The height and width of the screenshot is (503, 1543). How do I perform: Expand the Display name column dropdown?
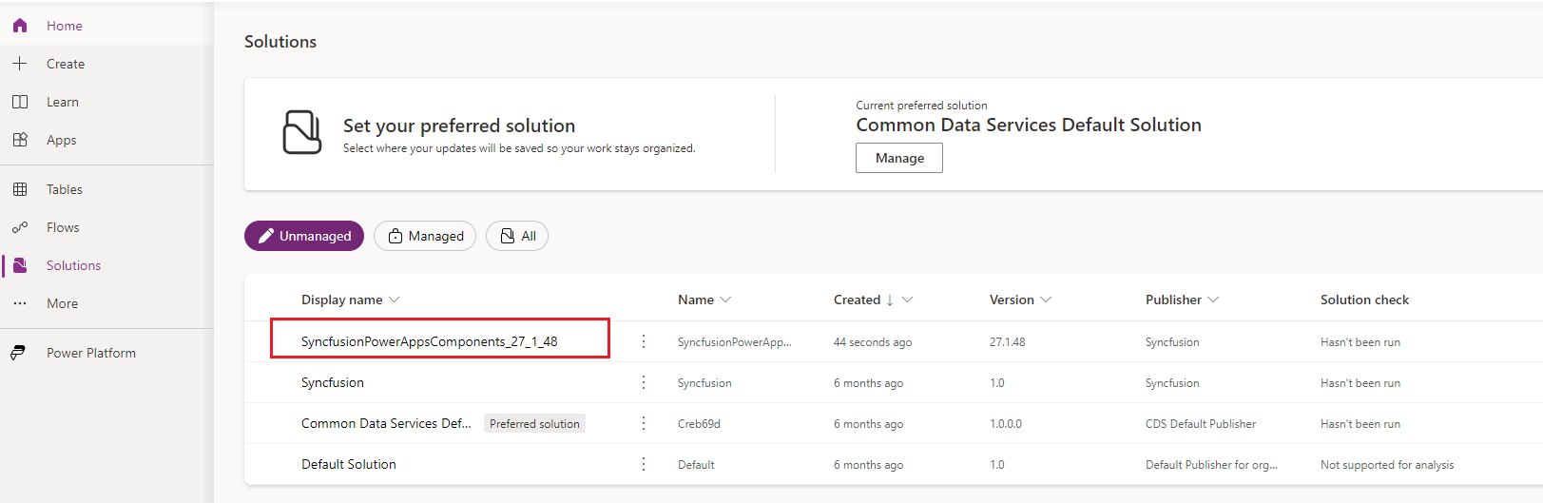pyautogui.click(x=395, y=300)
